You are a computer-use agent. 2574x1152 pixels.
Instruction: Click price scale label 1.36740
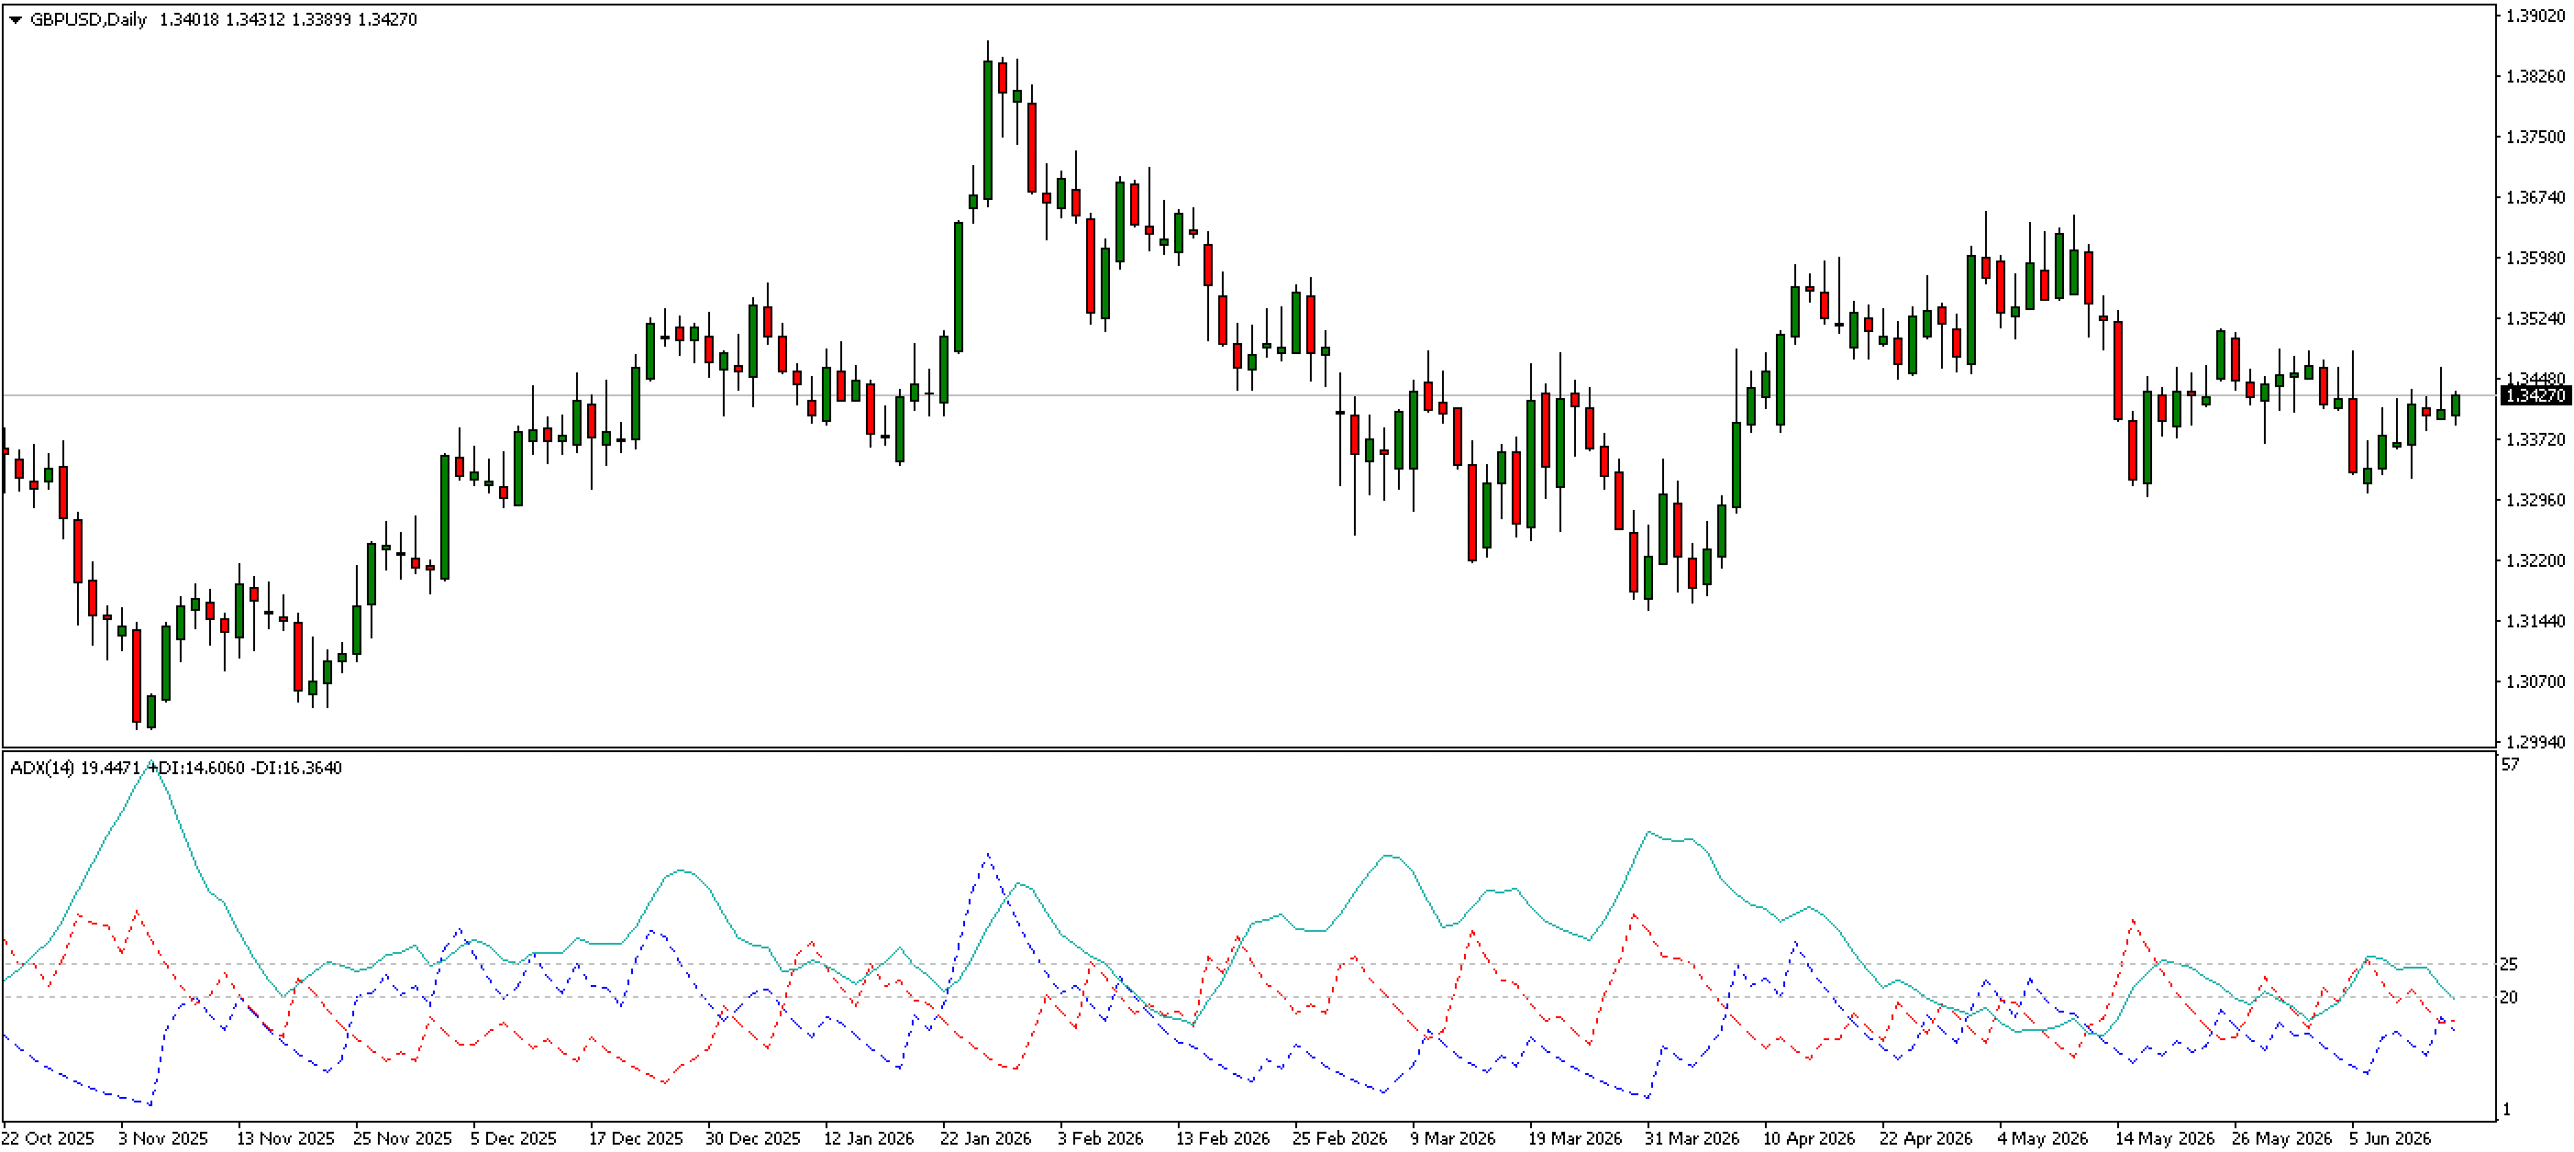(x=2535, y=198)
